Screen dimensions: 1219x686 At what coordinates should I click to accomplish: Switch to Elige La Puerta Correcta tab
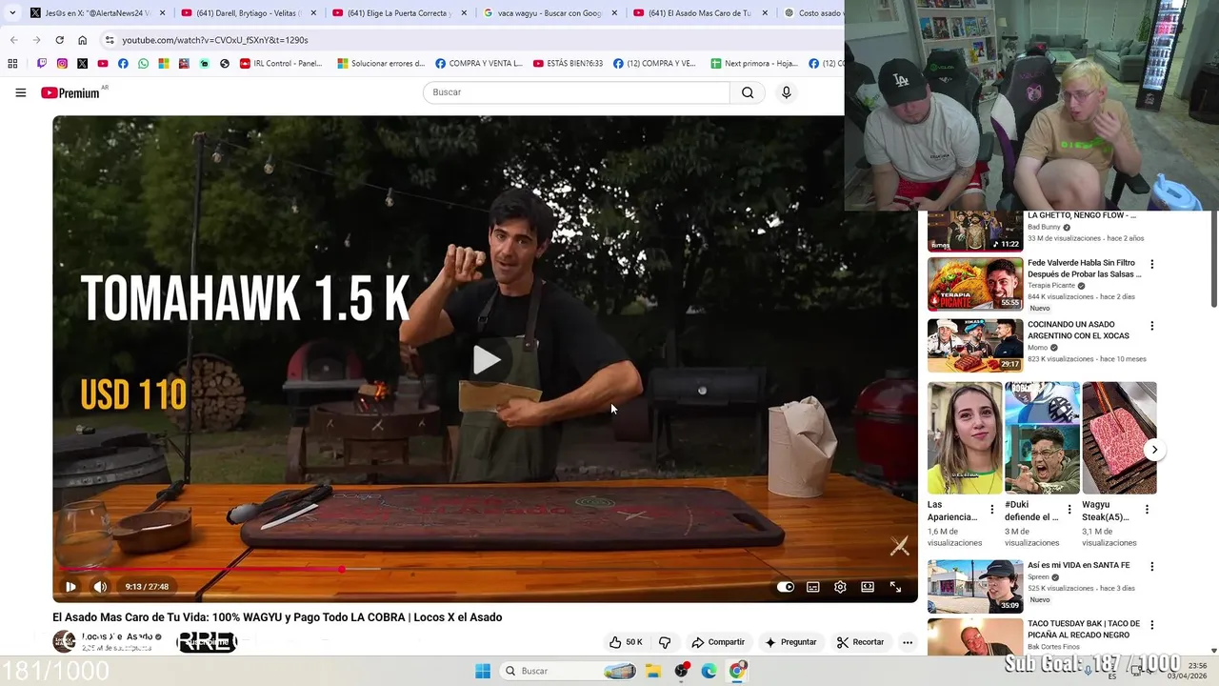(x=399, y=13)
